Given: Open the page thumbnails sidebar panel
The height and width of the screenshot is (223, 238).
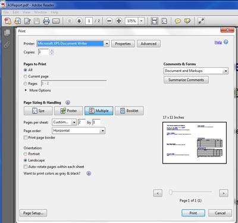Looking at the screenshot, I should [x=7, y=33].
